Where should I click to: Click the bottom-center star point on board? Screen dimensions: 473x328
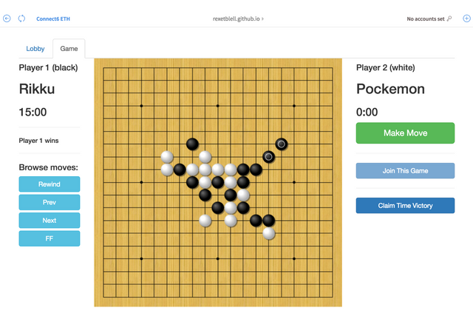click(218, 259)
